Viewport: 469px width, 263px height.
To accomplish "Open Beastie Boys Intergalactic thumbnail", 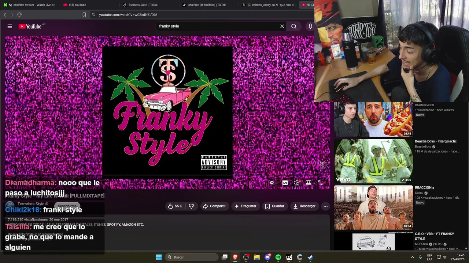I will point(373,161).
